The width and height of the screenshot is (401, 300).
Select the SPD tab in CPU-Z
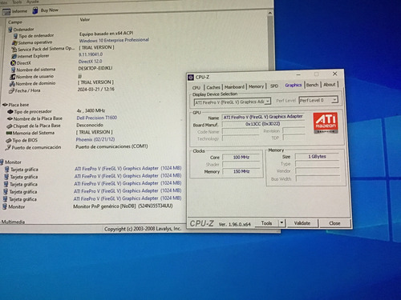point(274,86)
